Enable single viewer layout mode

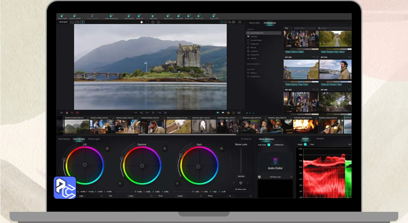[222, 22]
